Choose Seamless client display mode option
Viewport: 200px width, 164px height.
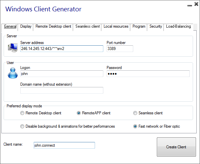coord(135,113)
